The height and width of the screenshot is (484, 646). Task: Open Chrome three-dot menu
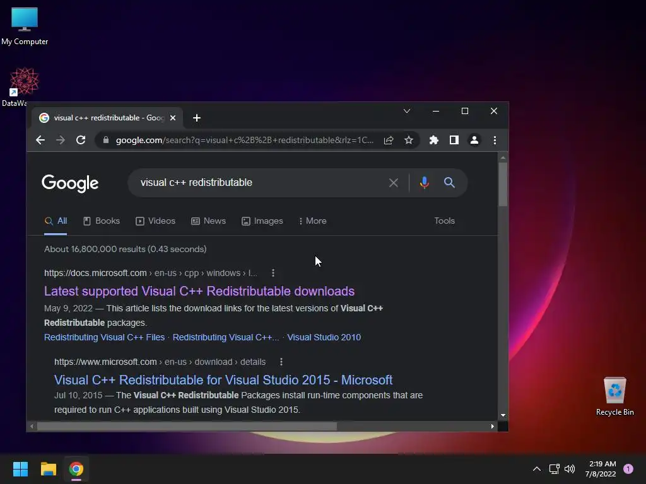tap(495, 141)
